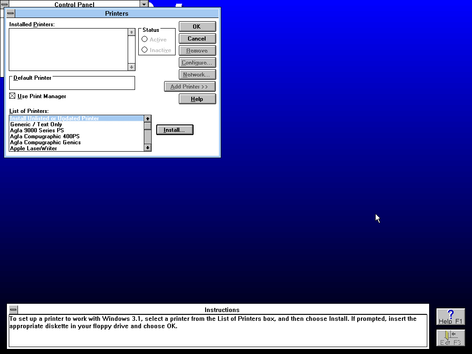The image size is (472, 354).
Task: Open the Printers dialog system menu box
Action: coord(11,13)
